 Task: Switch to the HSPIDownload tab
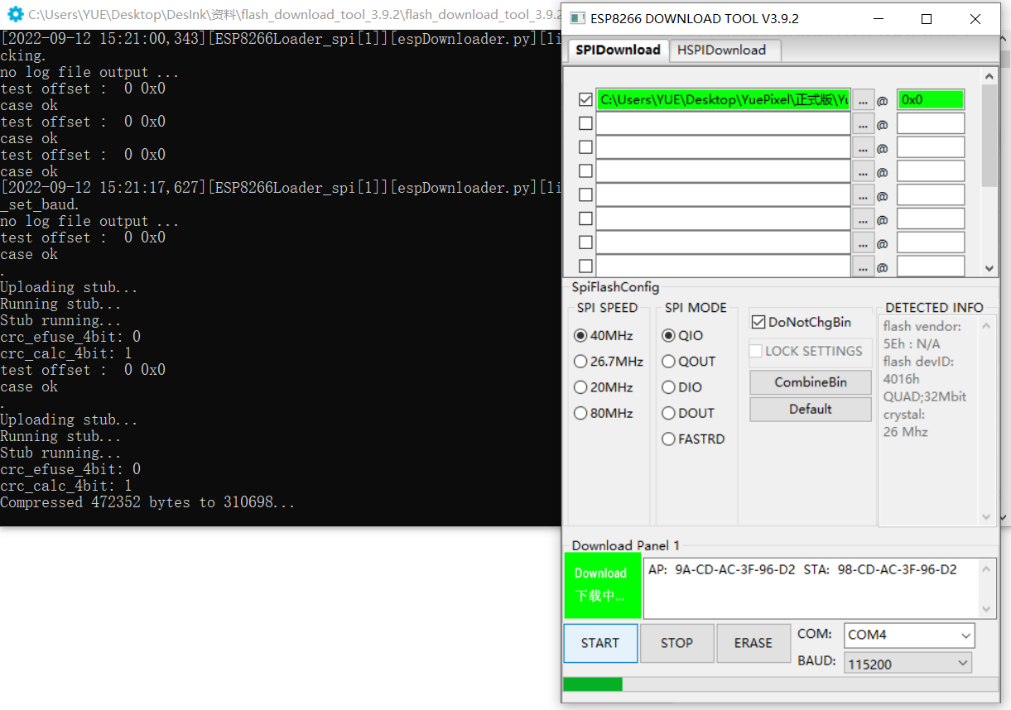721,50
